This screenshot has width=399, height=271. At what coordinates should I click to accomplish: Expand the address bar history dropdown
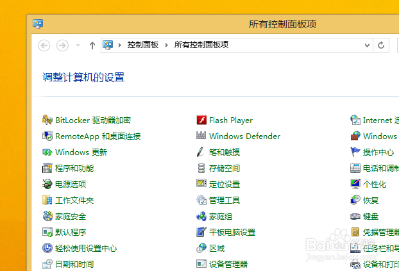pyautogui.click(x=367, y=45)
